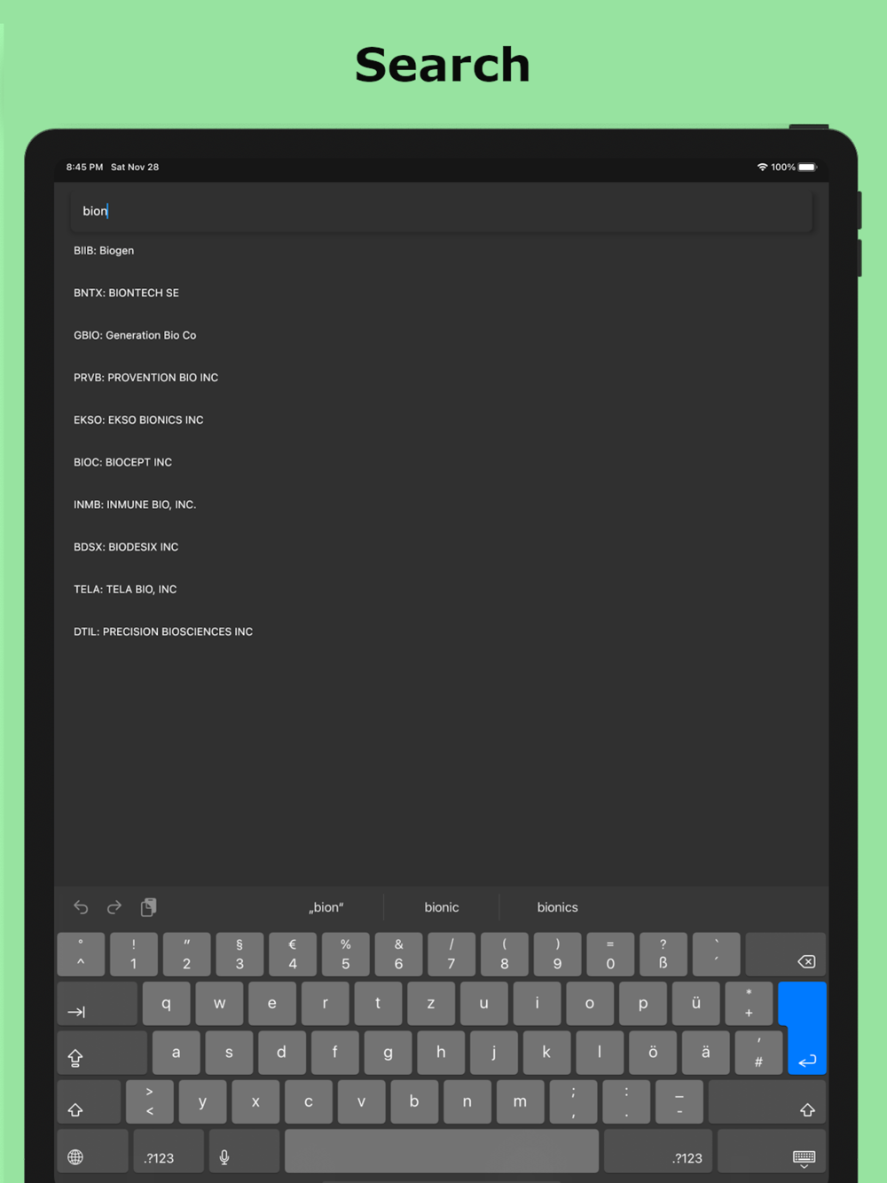Screen dimensions: 887x1183
Task: Tap the 'ä' key
Action: (x=706, y=1053)
